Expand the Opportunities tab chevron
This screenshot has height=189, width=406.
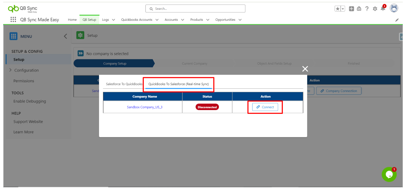(240, 20)
